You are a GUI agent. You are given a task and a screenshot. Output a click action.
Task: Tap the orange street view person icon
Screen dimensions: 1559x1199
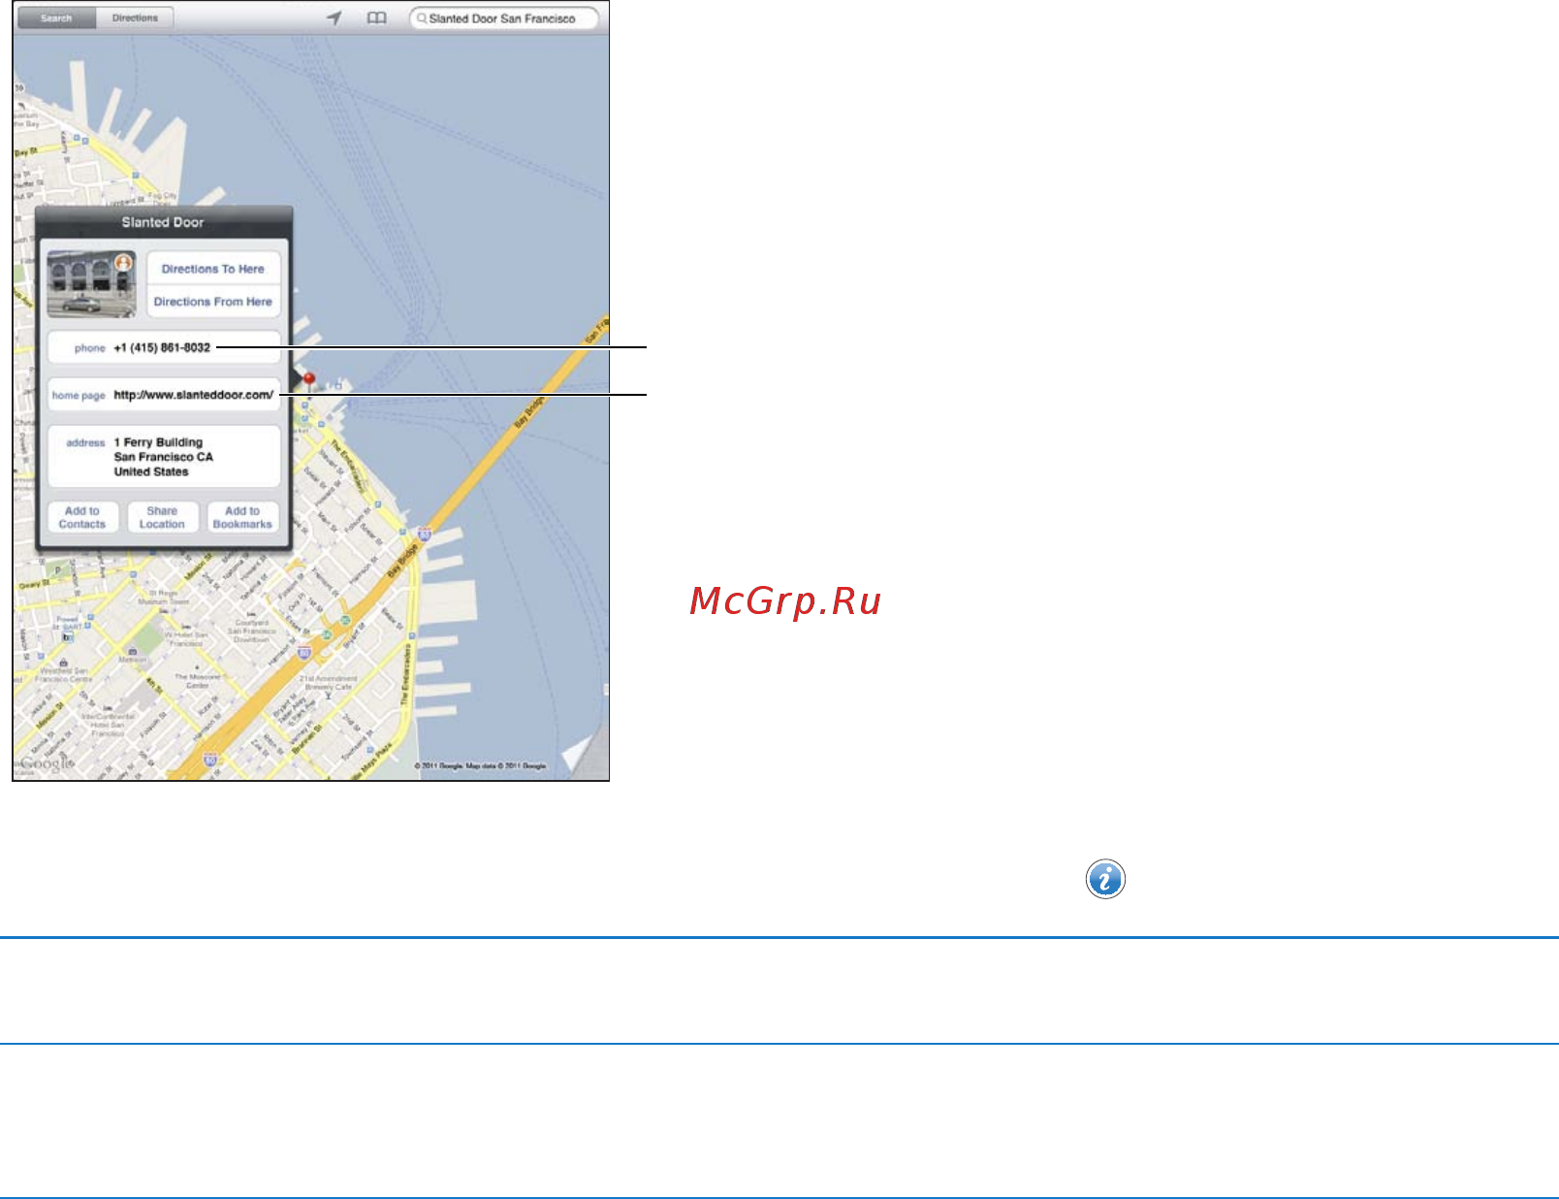tap(123, 263)
